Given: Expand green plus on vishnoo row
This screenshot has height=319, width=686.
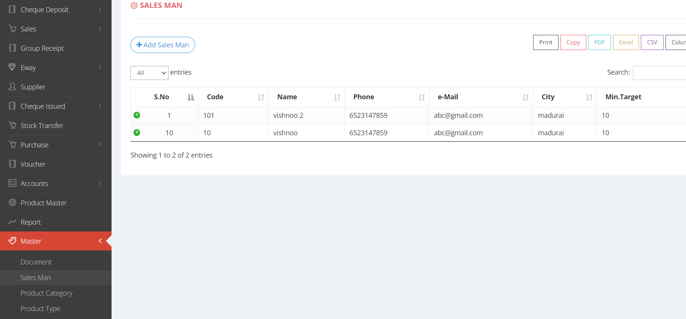Looking at the screenshot, I should point(137,133).
